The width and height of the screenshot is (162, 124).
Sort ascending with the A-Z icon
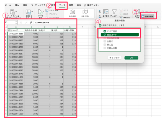click(x=100, y=11)
